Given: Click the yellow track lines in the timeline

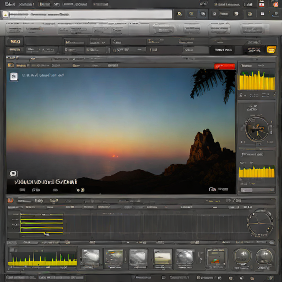Looking at the screenshot, I should 42,223.
